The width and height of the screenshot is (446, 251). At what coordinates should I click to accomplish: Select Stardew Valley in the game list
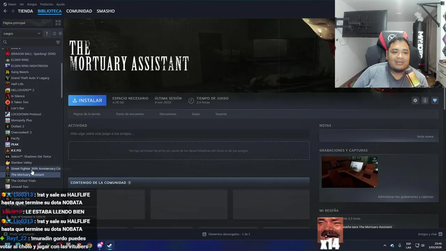pos(21,162)
